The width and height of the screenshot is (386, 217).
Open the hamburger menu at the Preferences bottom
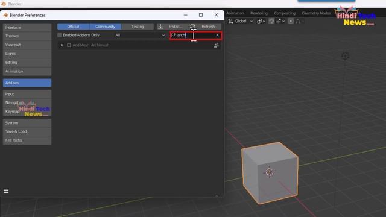click(6, 190)
